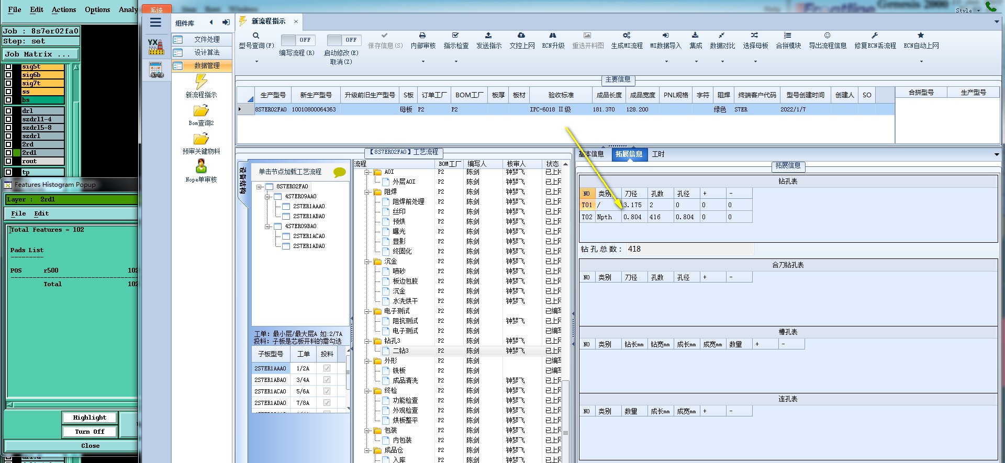Click the 生成MI流程 gears icon

(x=627, y=36)
